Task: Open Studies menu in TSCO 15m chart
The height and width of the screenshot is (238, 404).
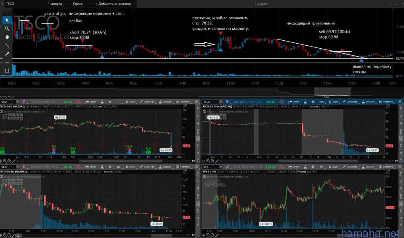Action: (369, 102)
